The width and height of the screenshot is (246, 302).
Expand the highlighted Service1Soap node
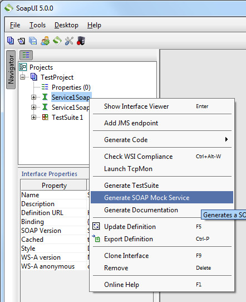pyautogui.click(x=33, y=97)
